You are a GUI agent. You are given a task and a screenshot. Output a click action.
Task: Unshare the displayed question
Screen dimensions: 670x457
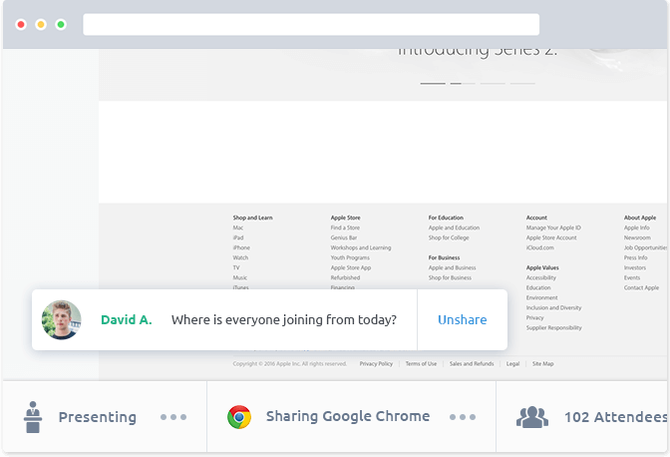pos(463,319)
